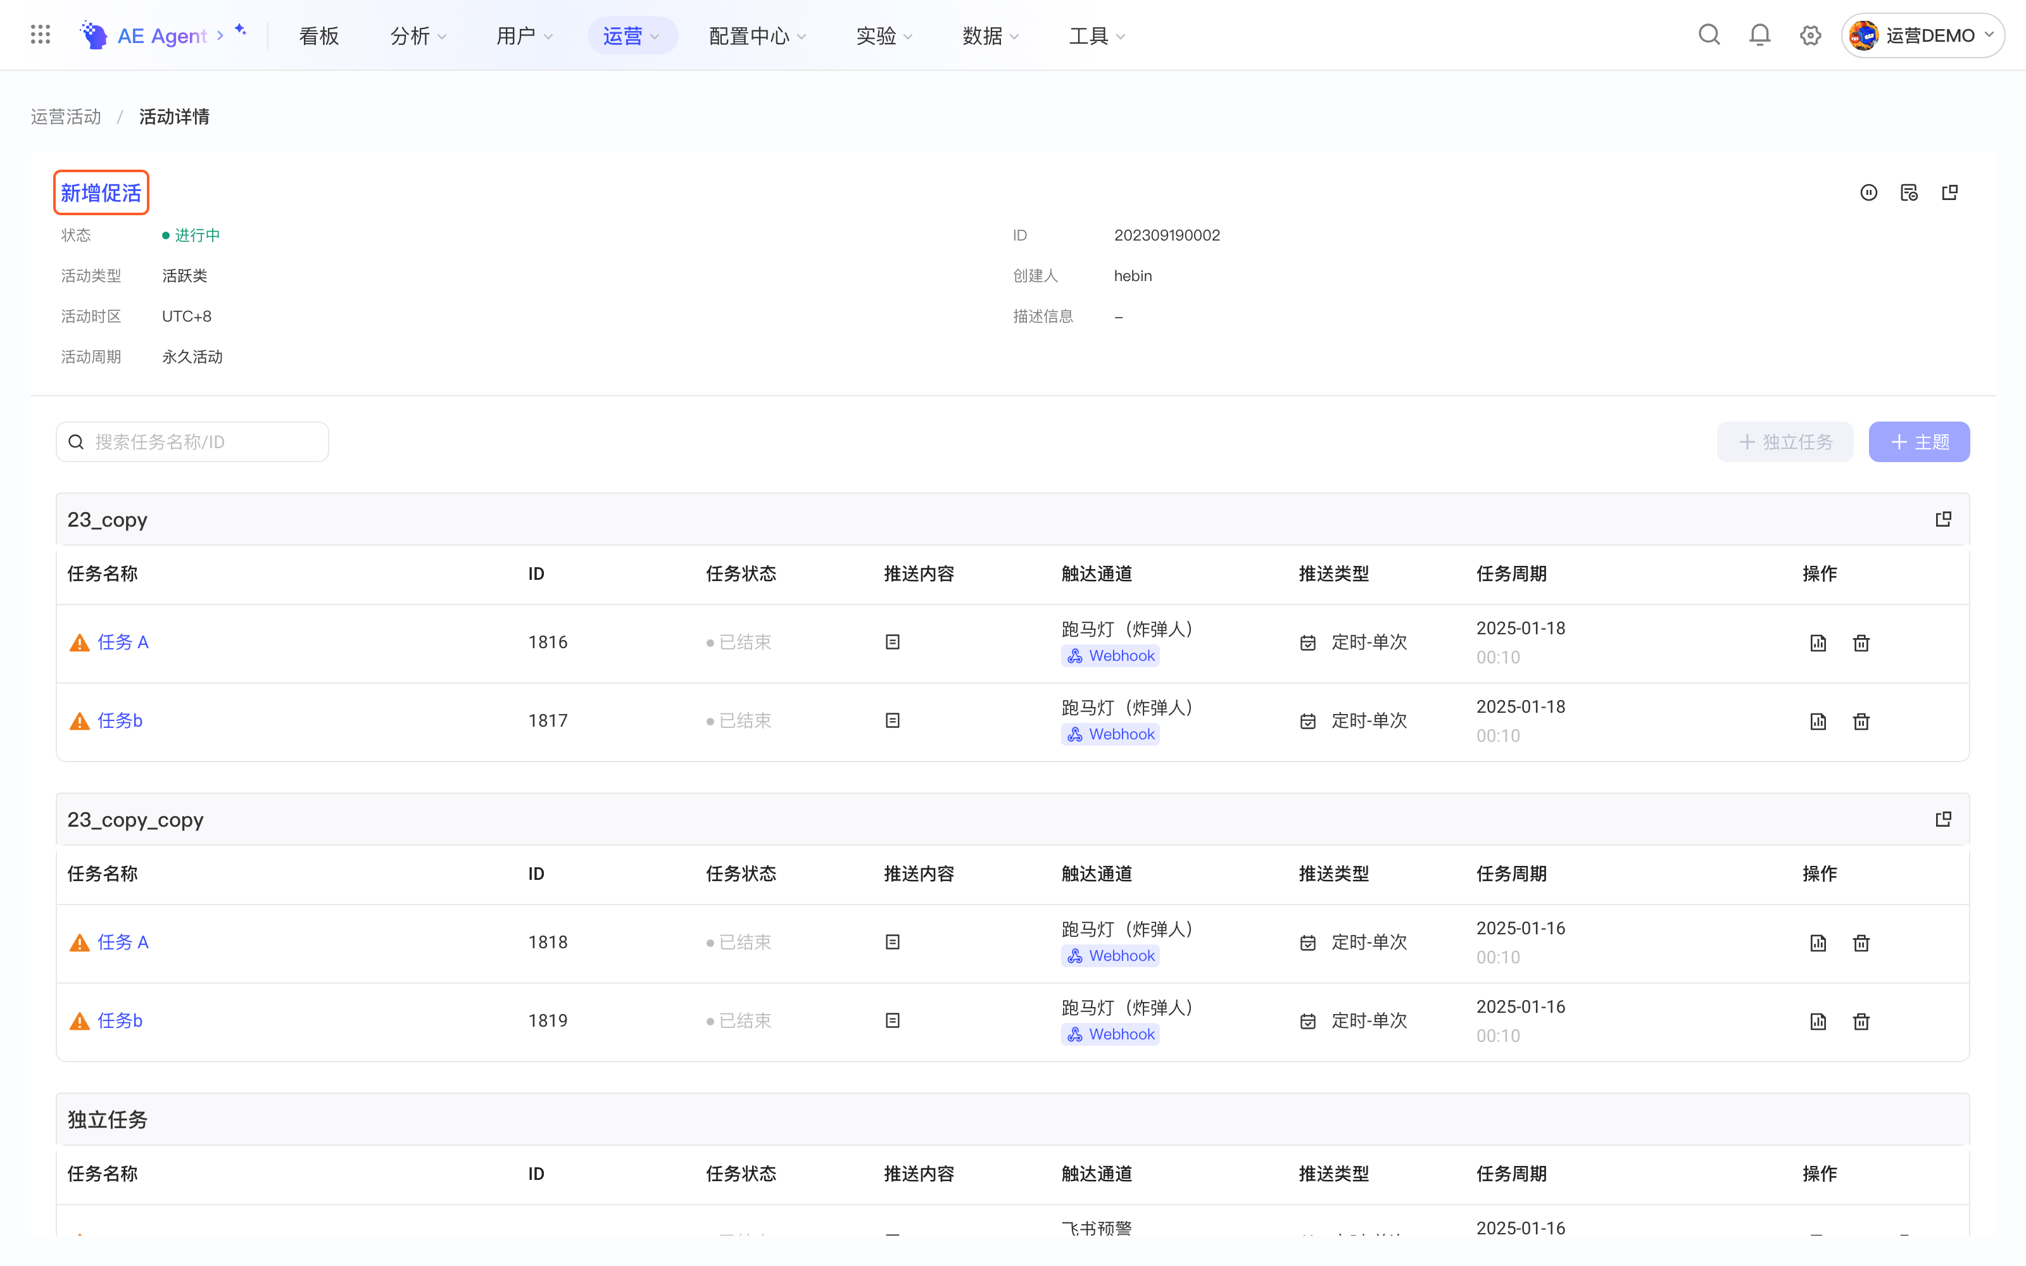Viewport: 2026px width, 1266px height.
Task: Delete task 1819
Action: click(1860, 1022)
